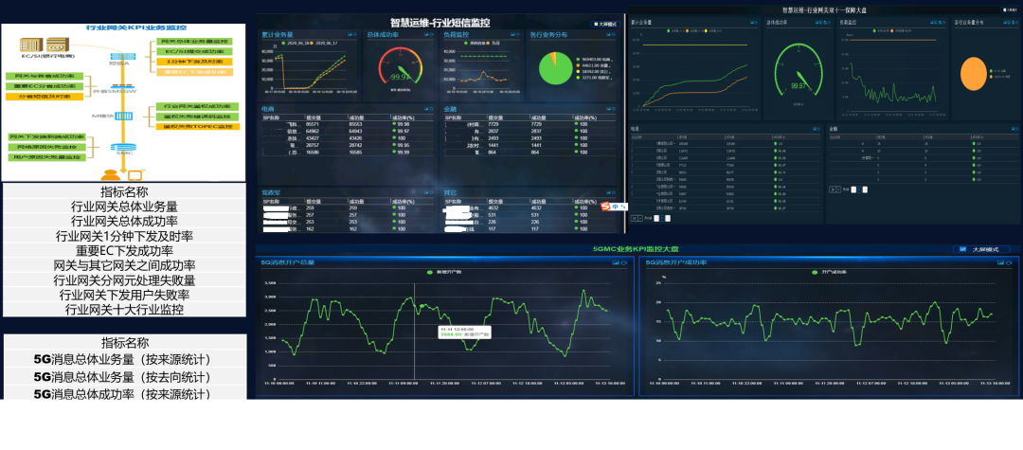
Task: Toggle the 系统容量 legend in 负荷监控
Action: [x=476, y=43]
